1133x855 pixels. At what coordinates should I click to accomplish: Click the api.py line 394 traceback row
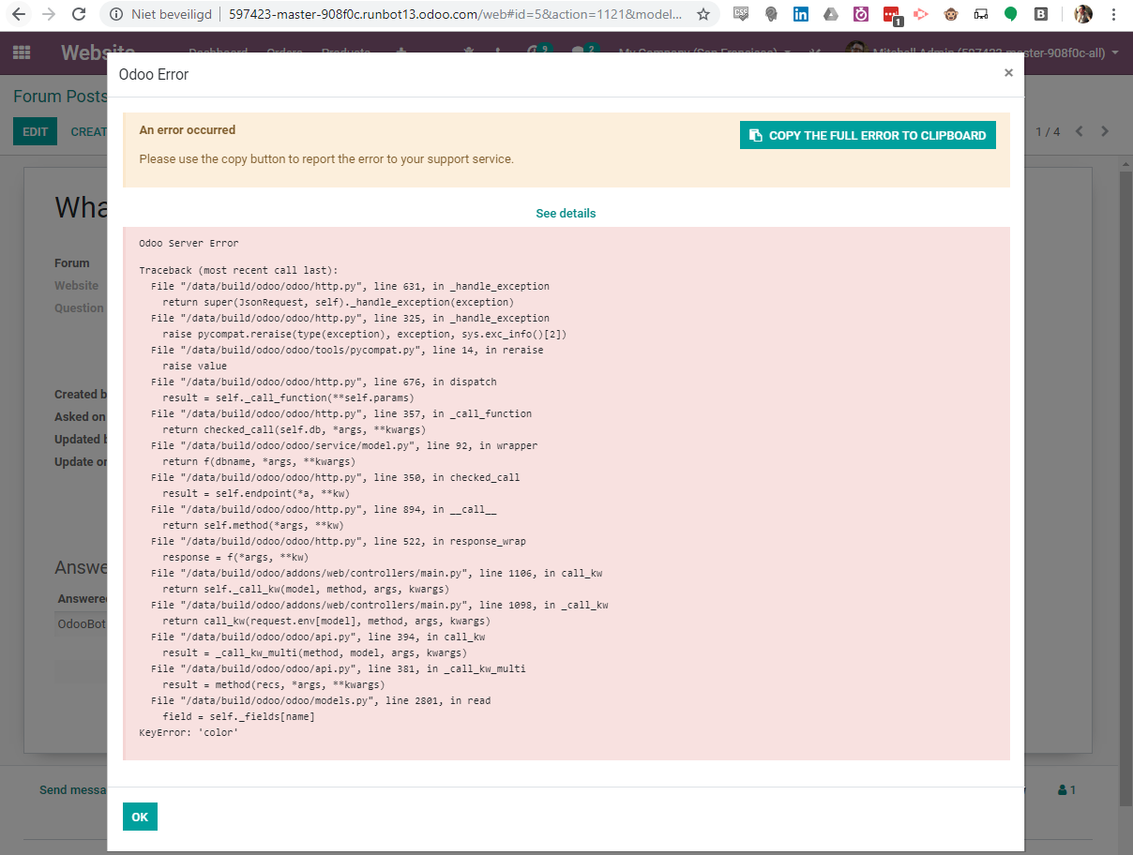(318, 637)
